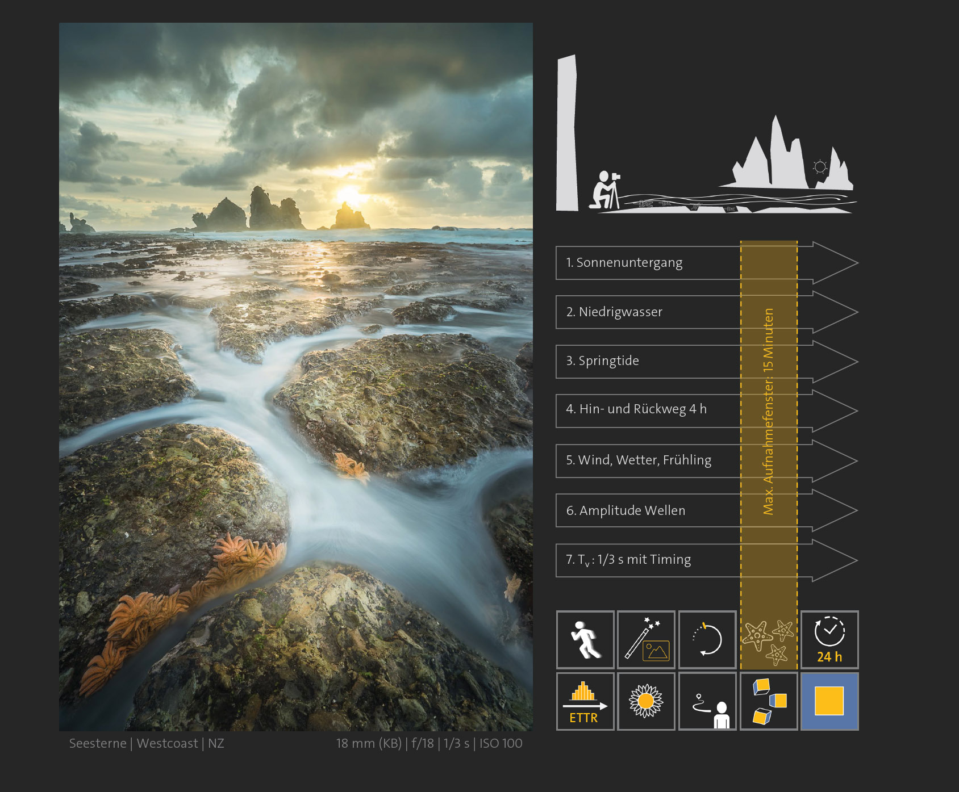The image size is (959, 792).
Task: Click the photographer with tripod silhouette
Action: [605, 190]
